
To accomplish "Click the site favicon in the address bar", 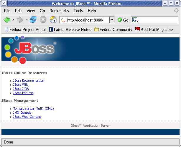I will coord(63,20).
